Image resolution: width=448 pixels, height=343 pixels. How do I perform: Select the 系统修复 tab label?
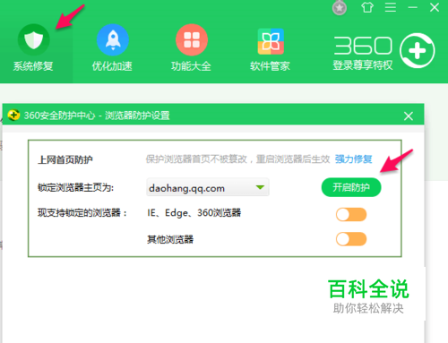point(33,66)
